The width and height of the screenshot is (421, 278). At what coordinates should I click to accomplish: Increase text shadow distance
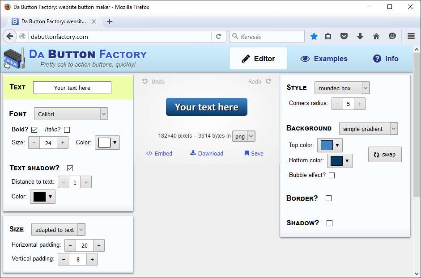tap(86, 182)
